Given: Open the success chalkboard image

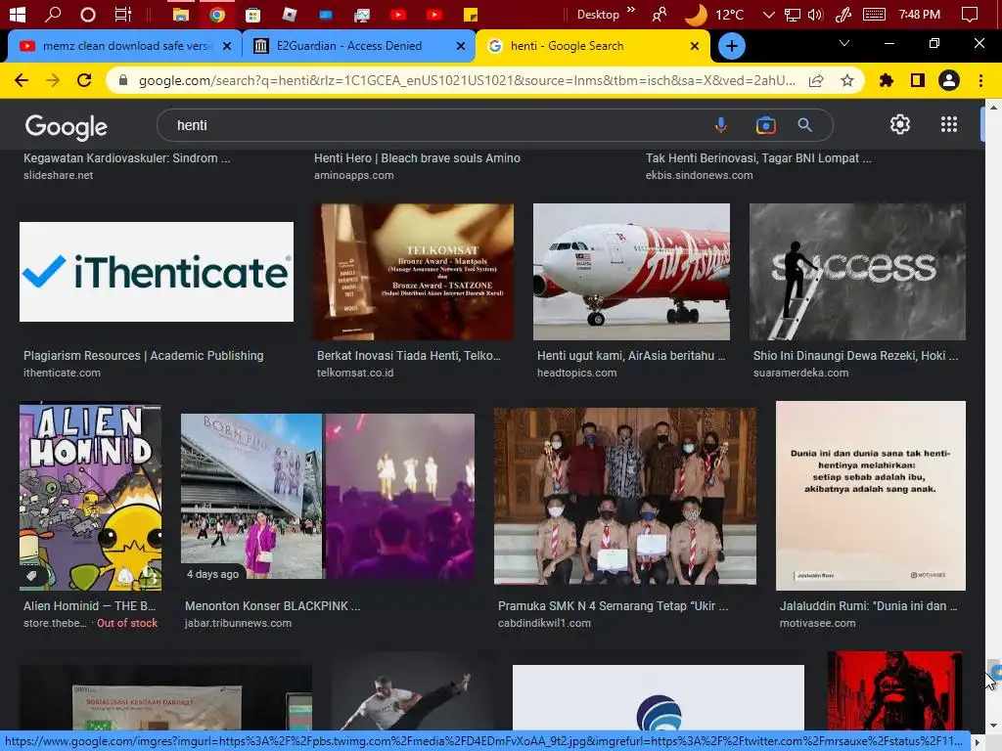Looking at the screenshot, I should (857, 272).
